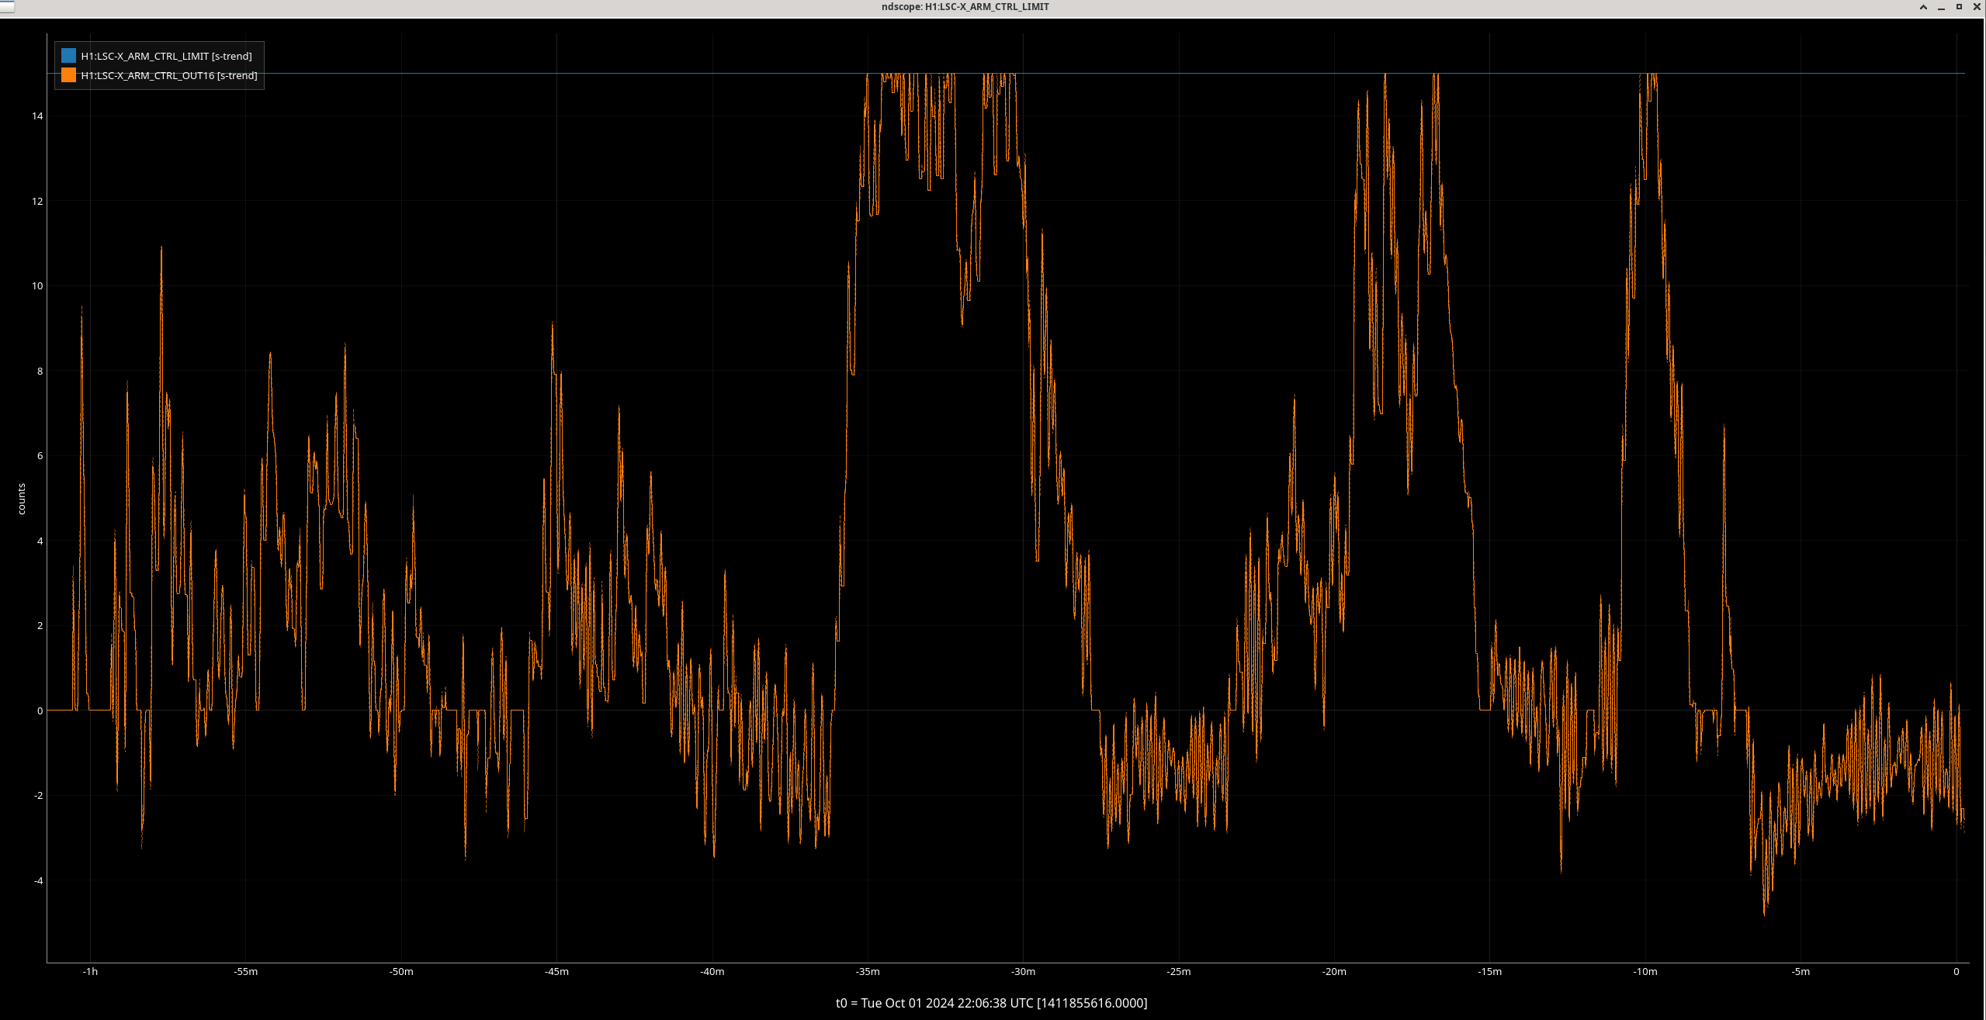Click the -50m tick label on time axis
The image size is (1986, 1020).
pyautogui.click(x=401, y=972)
